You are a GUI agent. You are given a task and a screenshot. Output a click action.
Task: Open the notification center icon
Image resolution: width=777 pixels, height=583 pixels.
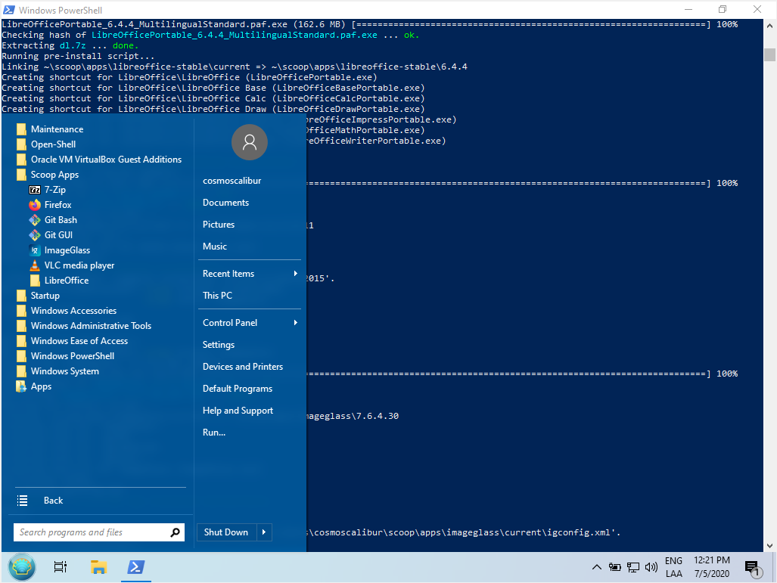pyautogui.click(x=751, y=567)
